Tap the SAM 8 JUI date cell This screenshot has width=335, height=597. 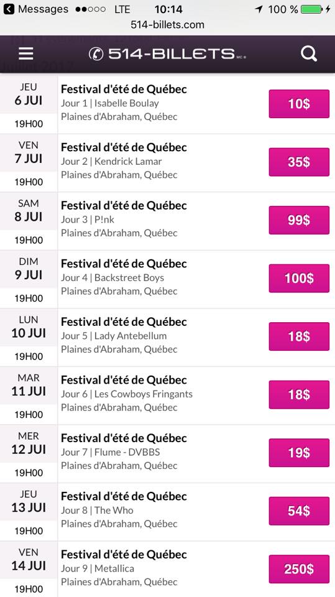pyautogui.click(x=29, y=221)
